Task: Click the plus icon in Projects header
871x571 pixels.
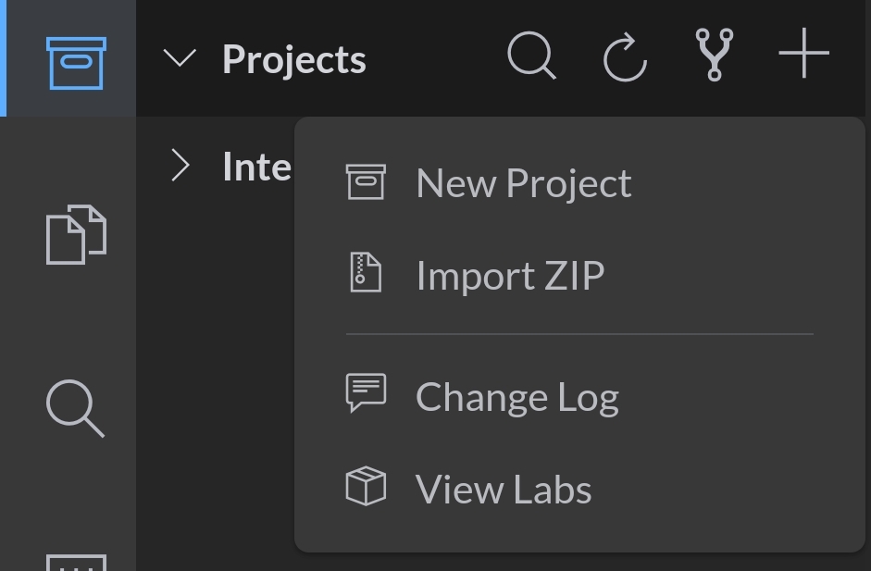Action: click(803, 55)
